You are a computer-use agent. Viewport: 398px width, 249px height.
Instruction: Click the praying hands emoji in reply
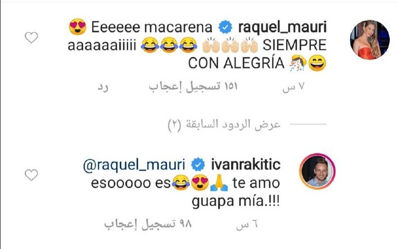219,183
